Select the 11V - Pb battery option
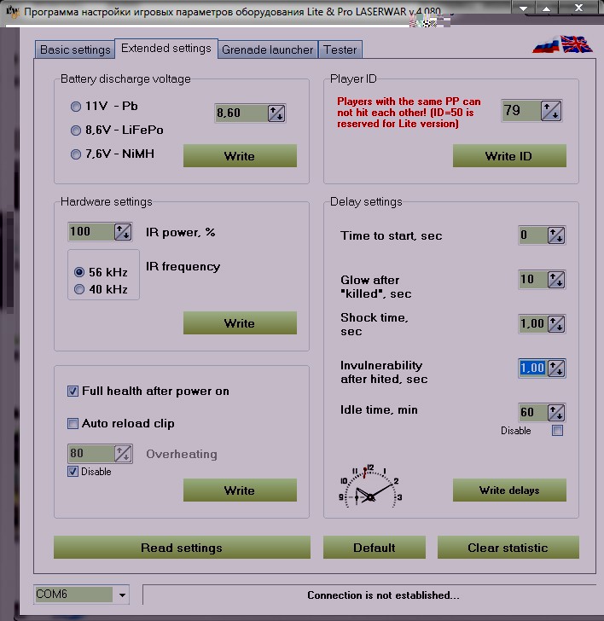 [77, 107]
